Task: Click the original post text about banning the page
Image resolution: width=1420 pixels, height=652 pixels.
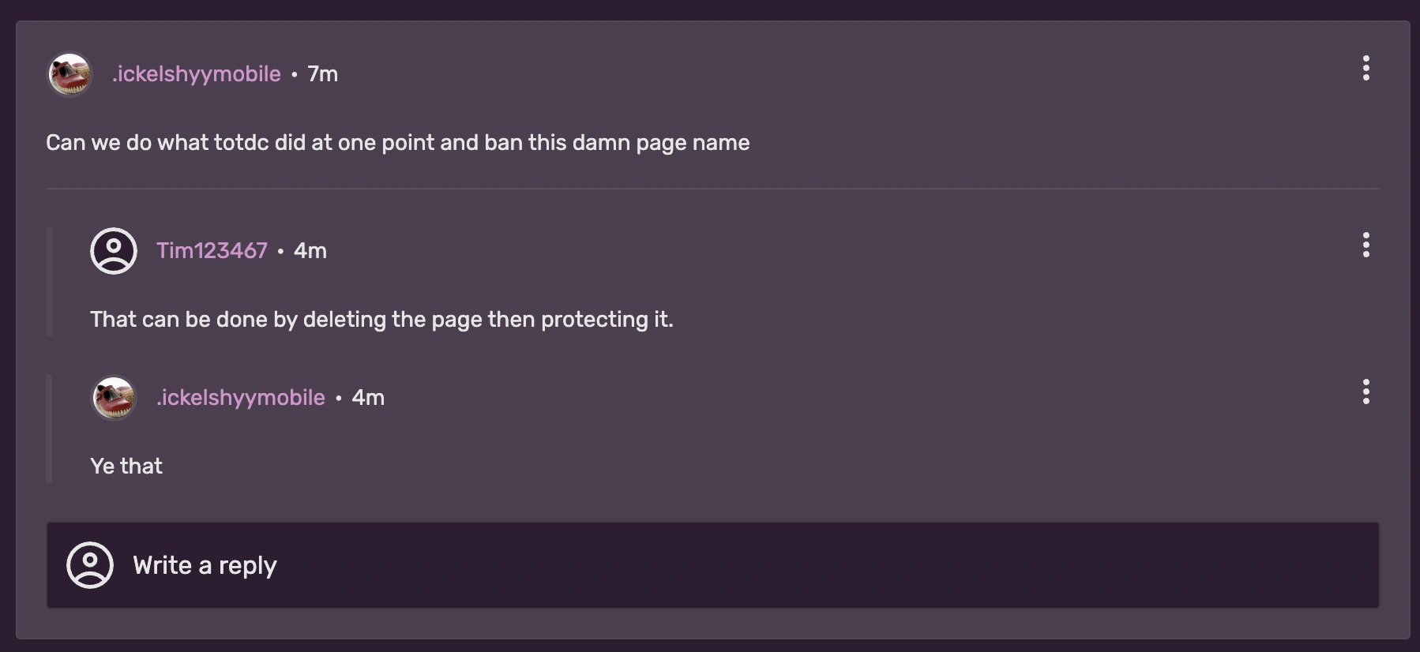Action: pos(397,143)
